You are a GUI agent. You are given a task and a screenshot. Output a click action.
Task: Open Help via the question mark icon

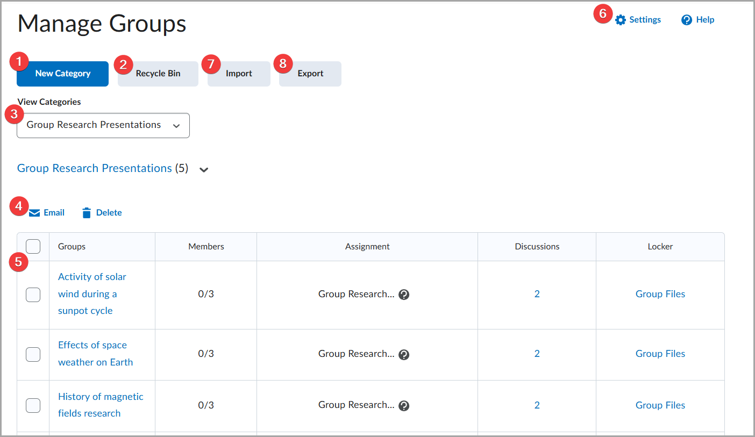(686, 19)
